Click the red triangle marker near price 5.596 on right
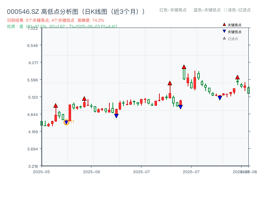The width and height of the screenshot is (276, 207). 237,77
